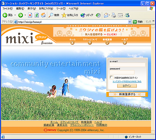156x140 pixels.
Task: Click the Stop loading icon
Action: click(30, 15)
